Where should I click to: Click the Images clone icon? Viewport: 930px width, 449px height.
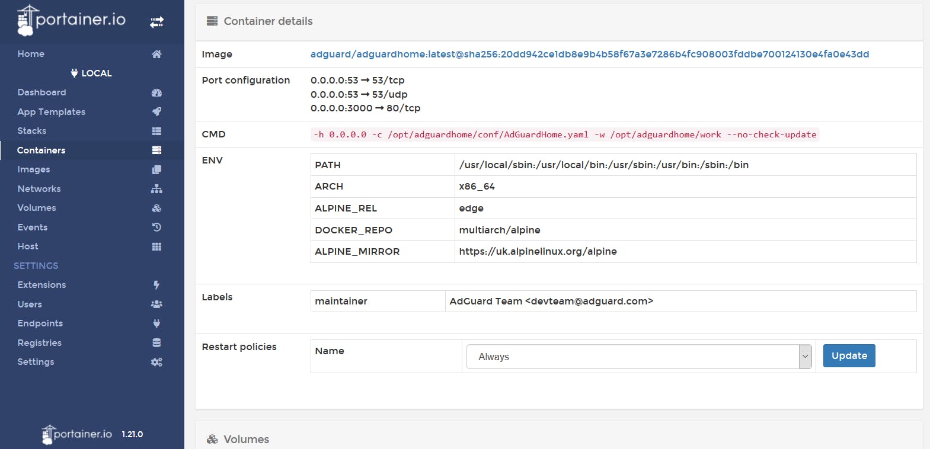[x=156, y=169]
